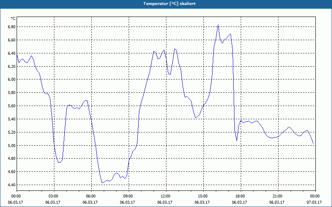The height and width of the screenshot is (207, 332).
Task: Click date '06.03.17' below the first 00:00 label
Action: point(15,202)
